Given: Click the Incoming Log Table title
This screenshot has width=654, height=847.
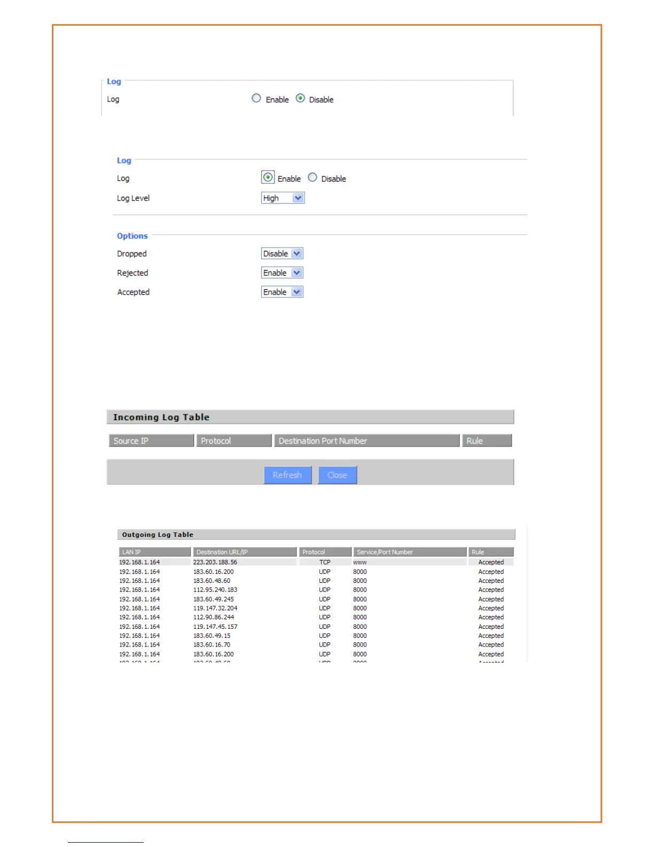Looking at the screenshot, I should (161, 417).
